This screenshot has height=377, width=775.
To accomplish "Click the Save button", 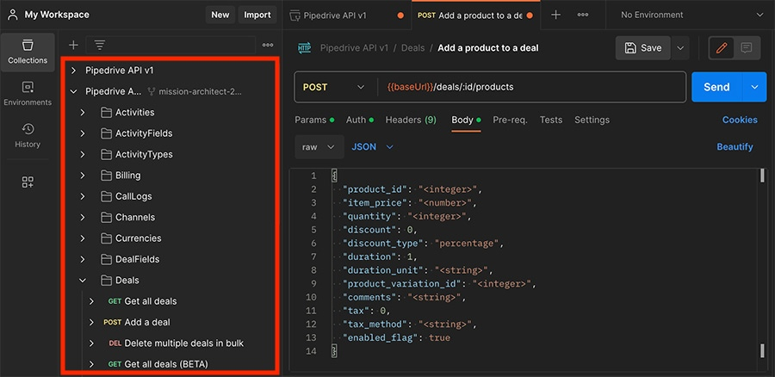I will [x=643, y=48].
